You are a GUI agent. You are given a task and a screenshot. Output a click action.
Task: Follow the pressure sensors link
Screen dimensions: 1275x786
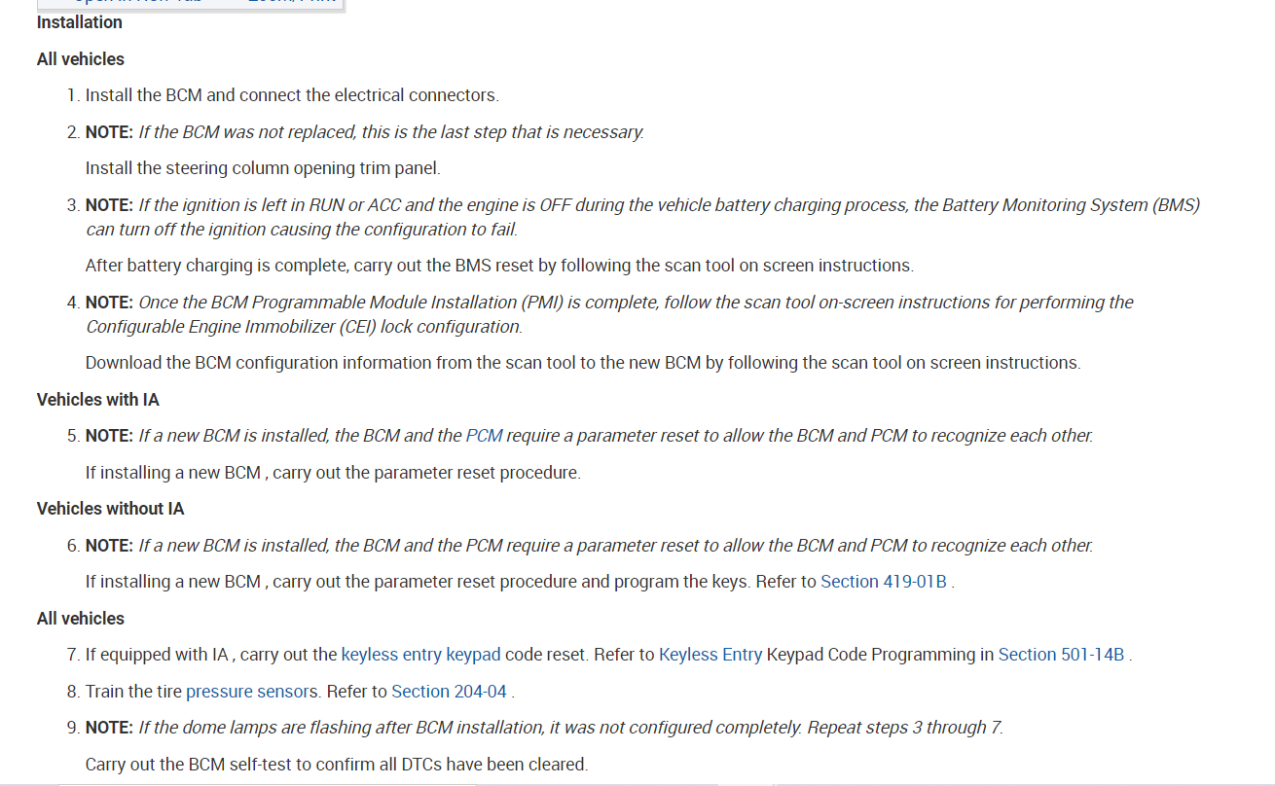coord(252,692)
